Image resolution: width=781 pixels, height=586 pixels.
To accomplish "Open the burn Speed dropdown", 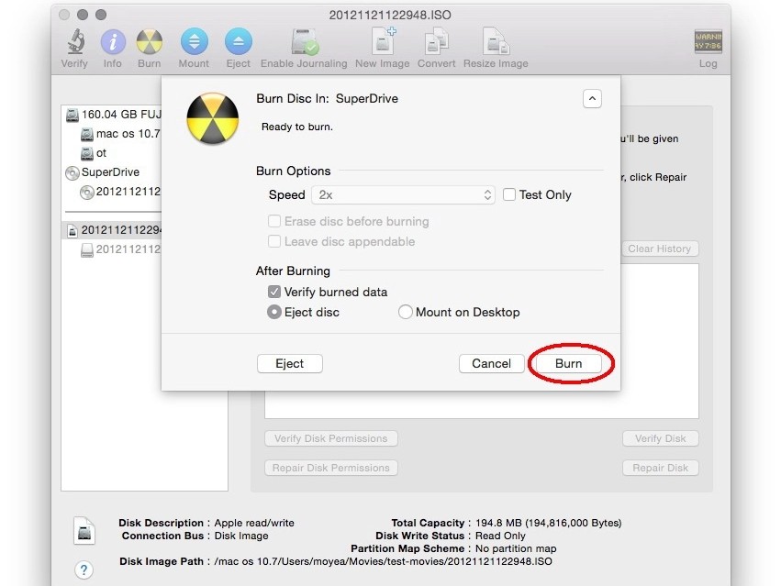I will (x=404, y=194).
